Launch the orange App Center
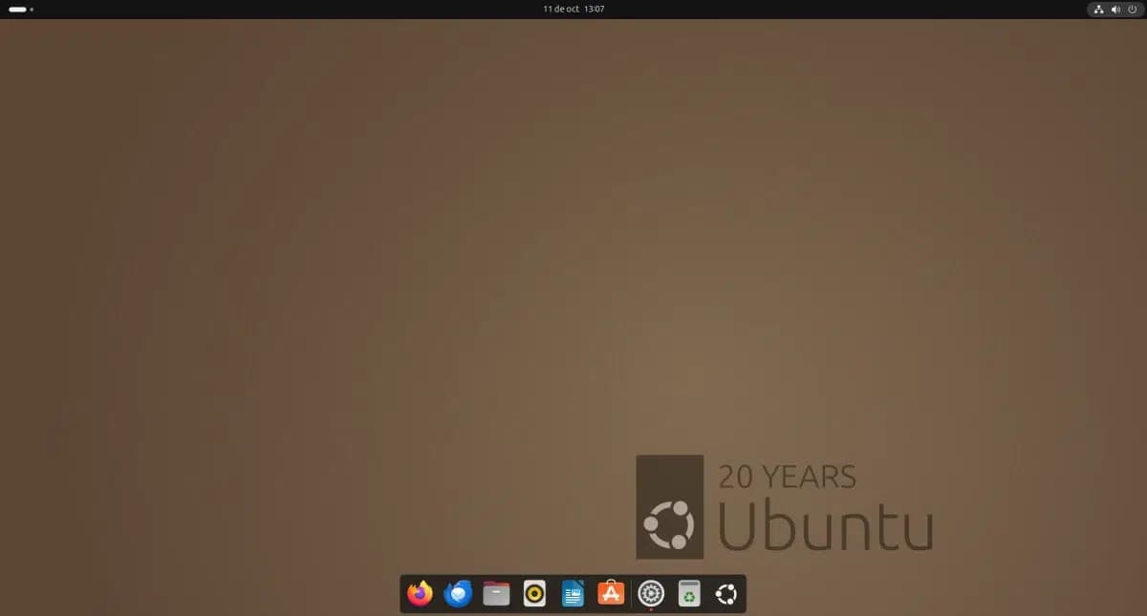The height and width of the screenshot is (616, 1147). pyautogui.click(x=611, y=594)
